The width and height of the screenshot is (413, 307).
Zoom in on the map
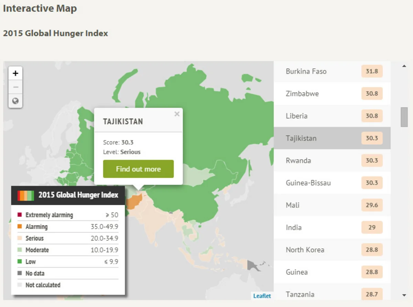(15, 73)
